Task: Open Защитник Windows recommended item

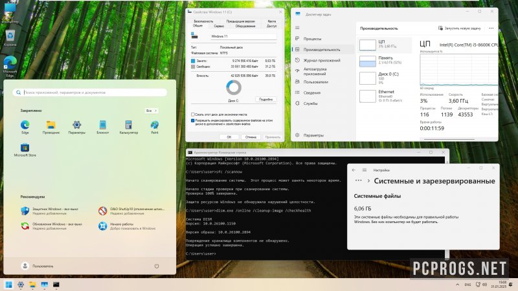Action: tap(50, 211)
